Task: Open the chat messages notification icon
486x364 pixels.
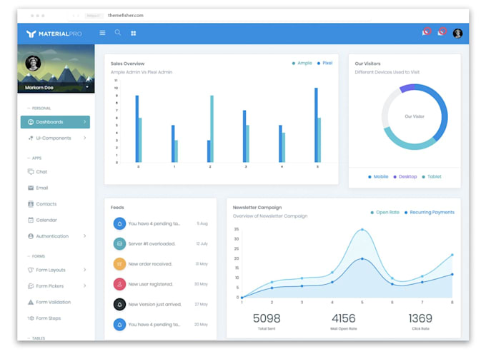Action: click(x=426, y=32)
